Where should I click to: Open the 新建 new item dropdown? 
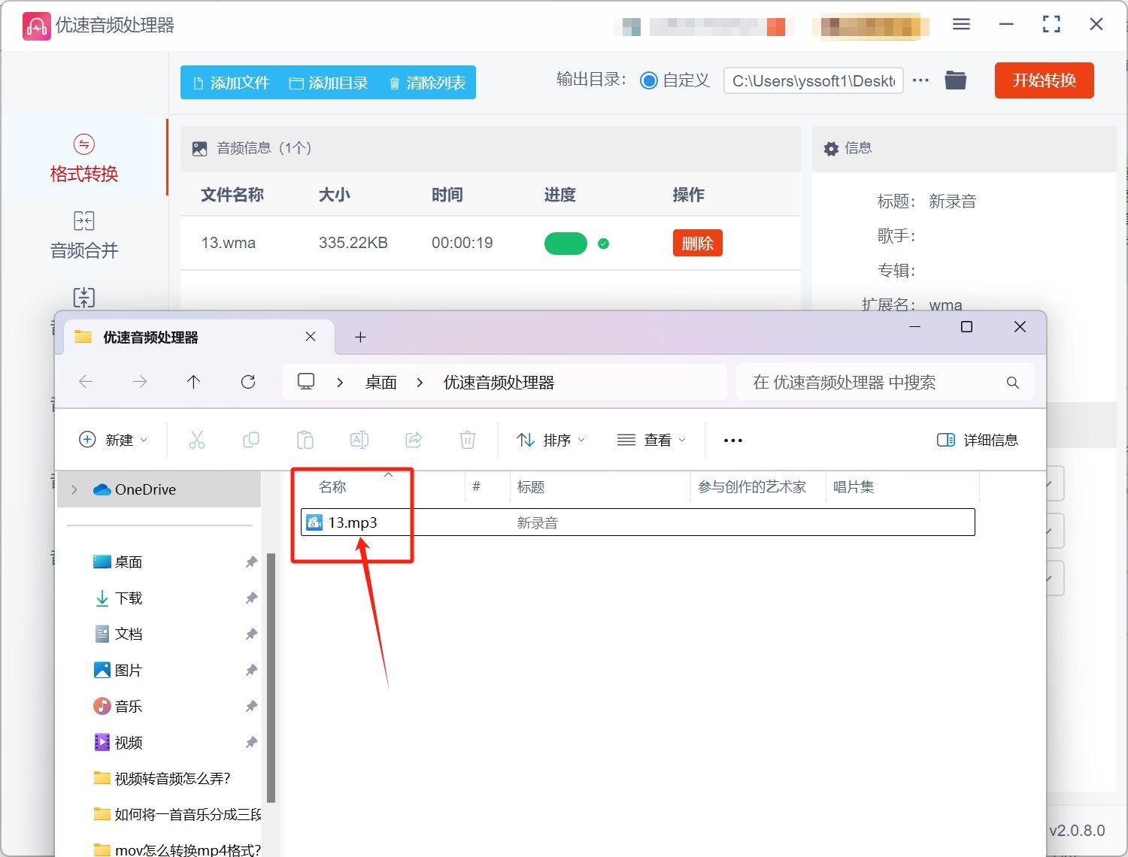(114, 440)
